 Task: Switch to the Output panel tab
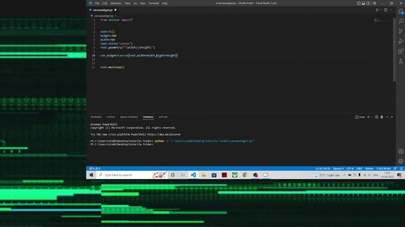(111, 117)
